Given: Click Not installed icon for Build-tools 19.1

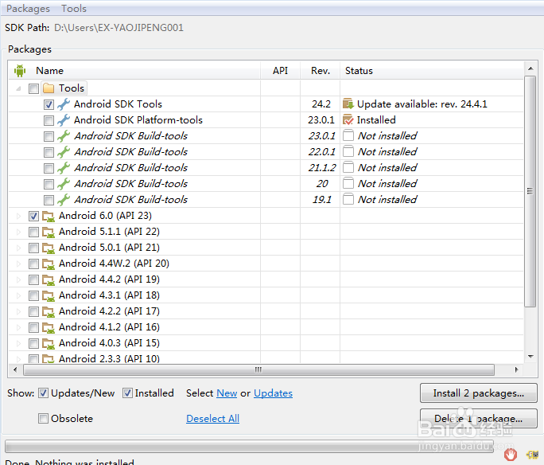Looking at the screenshot, I should [348, 199].
